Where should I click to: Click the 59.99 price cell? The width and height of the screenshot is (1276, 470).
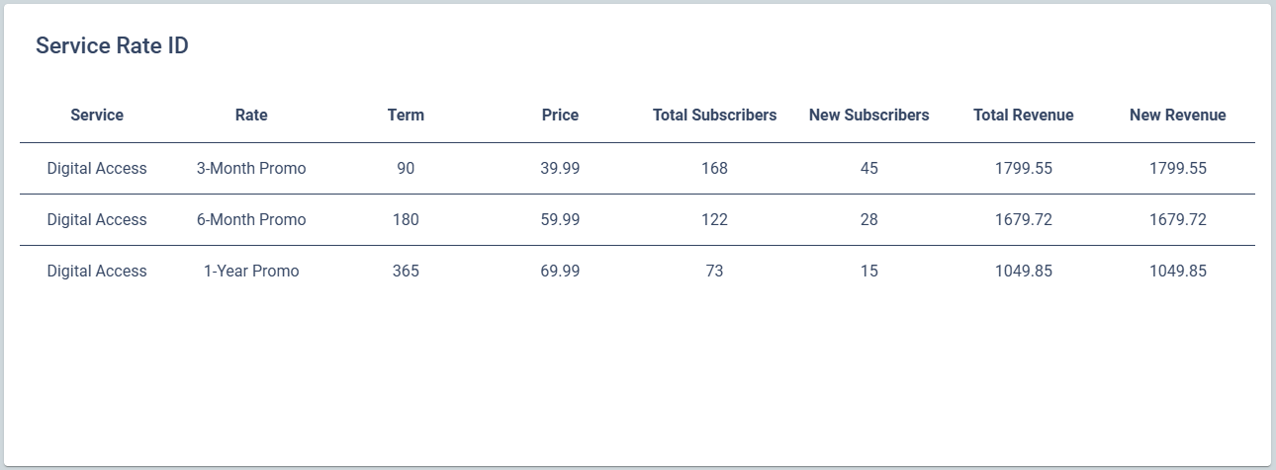point(560,220)
